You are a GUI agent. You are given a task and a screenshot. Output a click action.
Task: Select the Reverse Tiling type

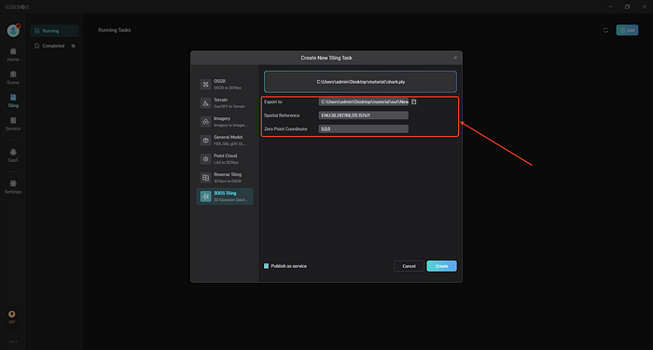click(x=225, y=178)
